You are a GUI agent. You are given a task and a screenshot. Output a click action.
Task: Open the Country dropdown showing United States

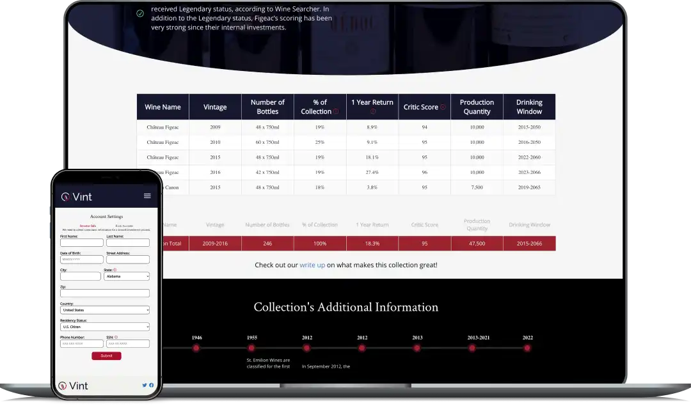(105, 310)
